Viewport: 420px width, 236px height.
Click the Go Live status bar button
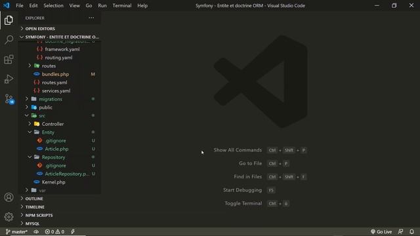(381, 231)
